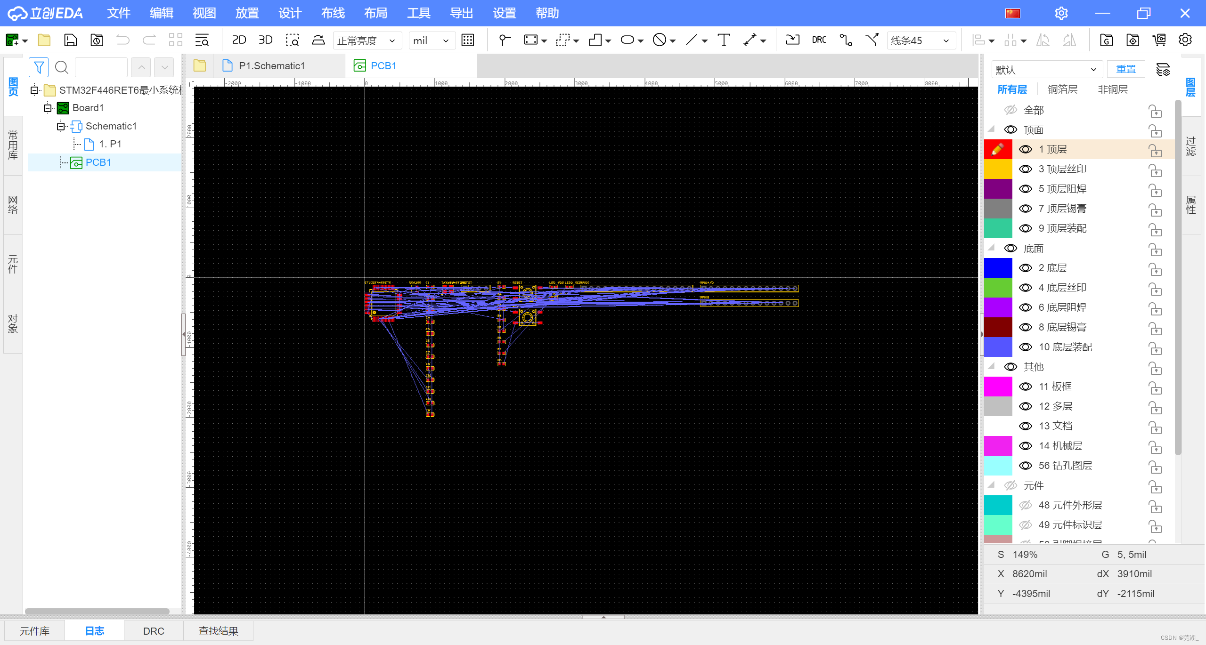Open the find and search list icon
The height and width of the screenshot is (645, 1206).
tap(202, 40)
